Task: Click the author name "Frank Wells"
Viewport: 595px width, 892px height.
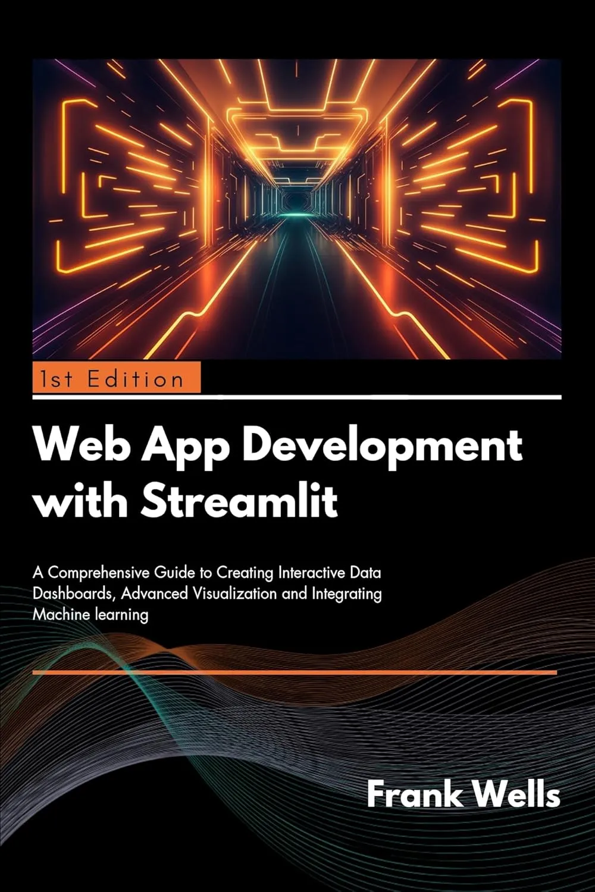Action: coord(463,794)
